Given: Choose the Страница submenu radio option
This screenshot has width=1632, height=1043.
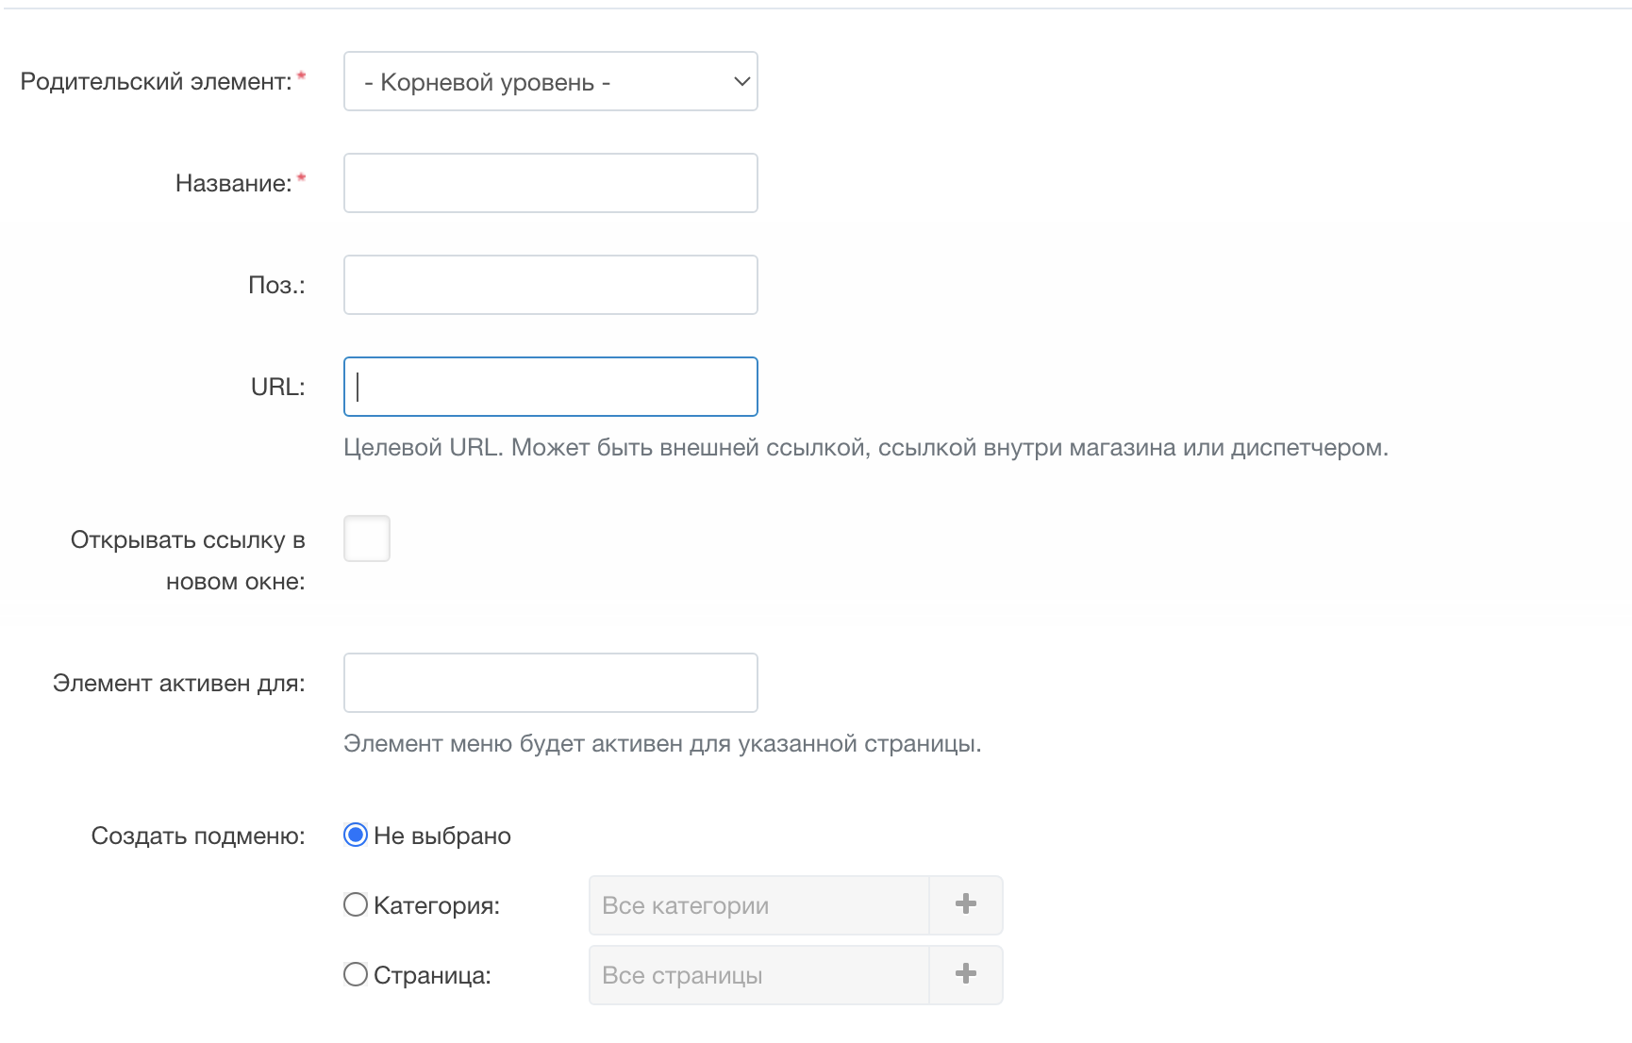Looking at the screenshot, I should 356,974.
